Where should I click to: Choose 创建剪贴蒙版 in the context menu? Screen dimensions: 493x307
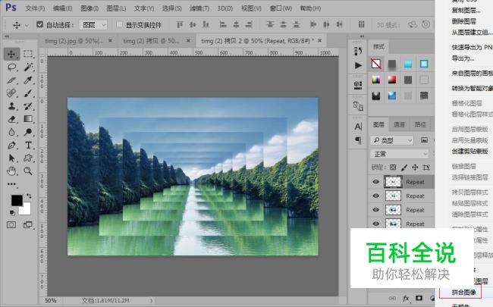tap(470, 151)
